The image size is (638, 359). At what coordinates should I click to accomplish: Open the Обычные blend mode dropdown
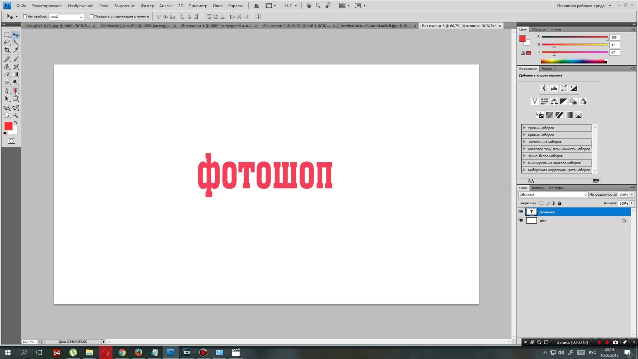tap(553, 195)
